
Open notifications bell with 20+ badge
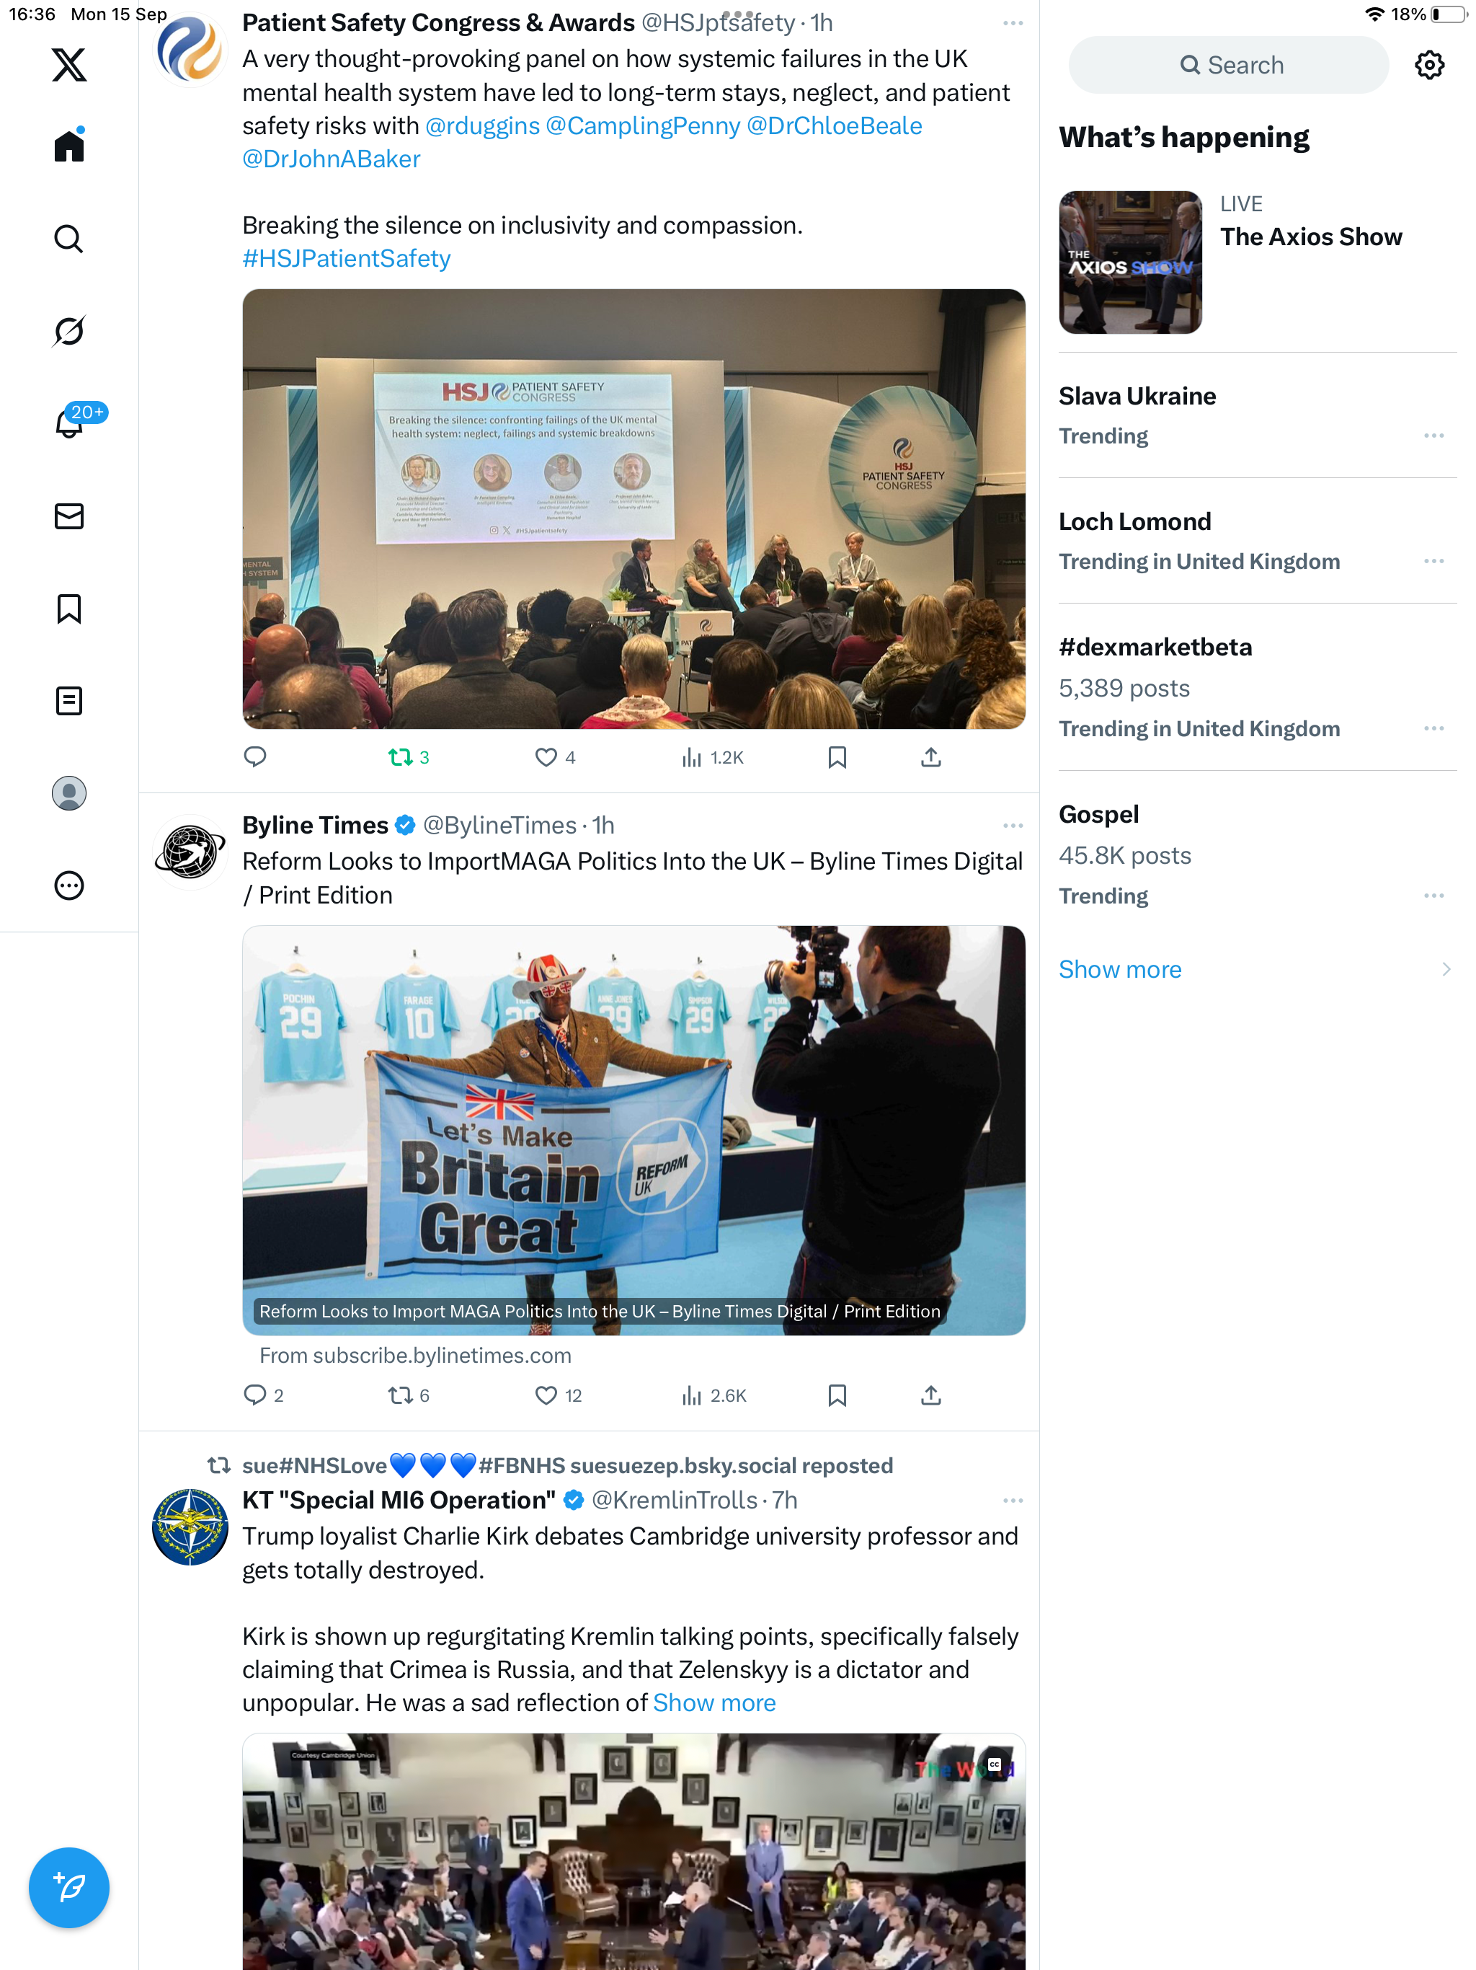(71, 422)
